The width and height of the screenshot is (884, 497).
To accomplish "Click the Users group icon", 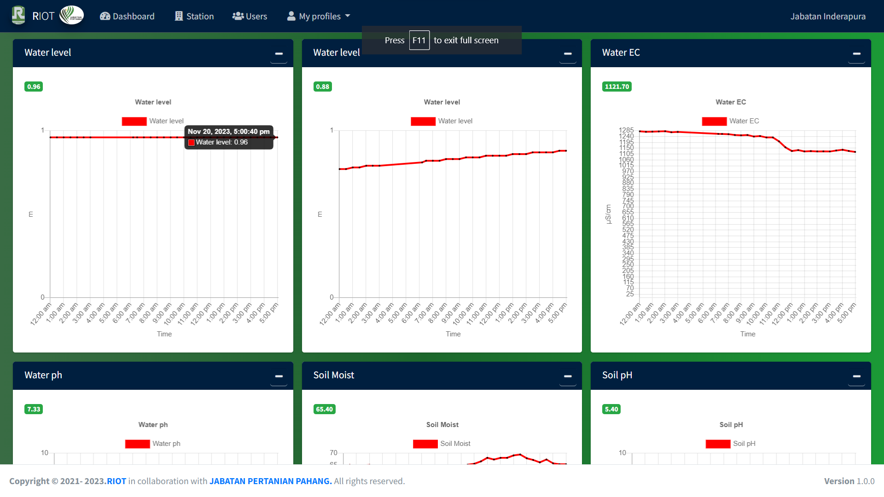I will (238, 16).
